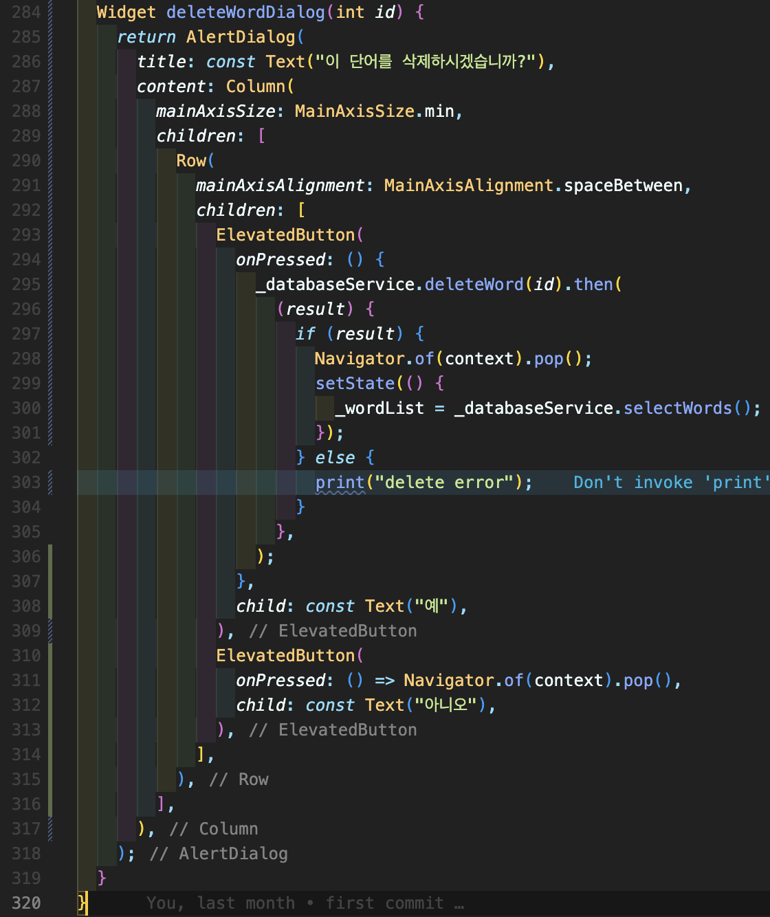This screenshot has width=770, height=917.
Task: Click 'MainAxisSize.min' on line 288
Action: pyautogui.click(x=375, y=111)
